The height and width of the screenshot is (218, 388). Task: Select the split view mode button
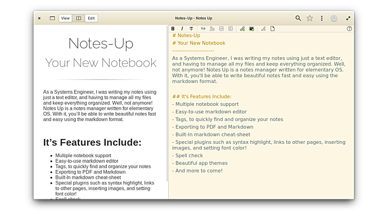(x=78, y=18)
